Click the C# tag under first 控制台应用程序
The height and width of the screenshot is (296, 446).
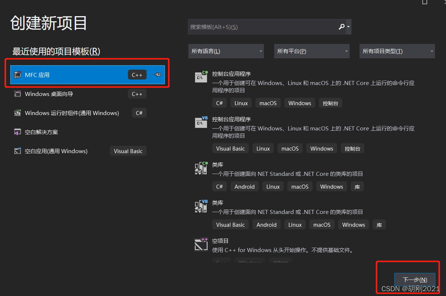220,103
